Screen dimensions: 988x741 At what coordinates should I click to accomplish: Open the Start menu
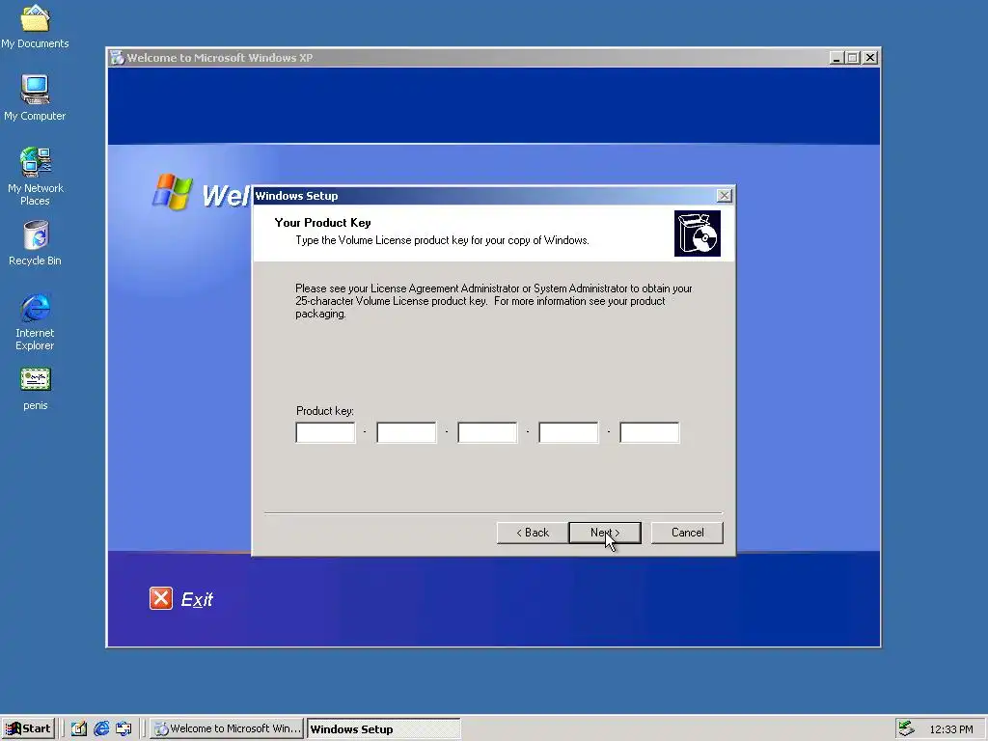[28, 729]
